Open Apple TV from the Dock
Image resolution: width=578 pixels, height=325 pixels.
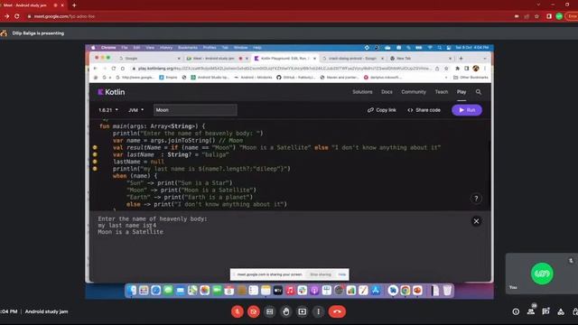[x=278, y=291]
